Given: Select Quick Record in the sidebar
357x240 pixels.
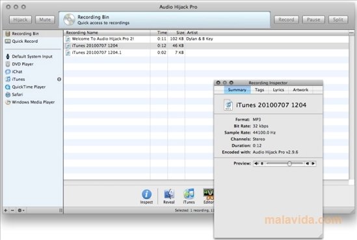Looking at the screenshot, I should point(33,42).
